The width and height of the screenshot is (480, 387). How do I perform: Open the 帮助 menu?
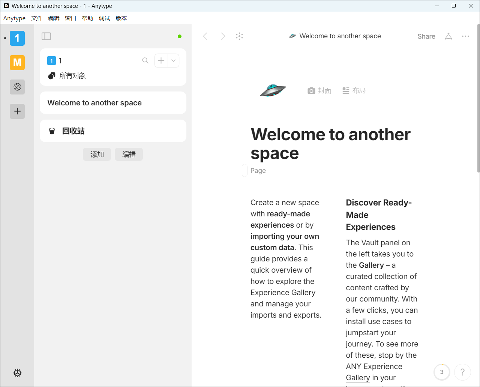(x=88, y=18)
